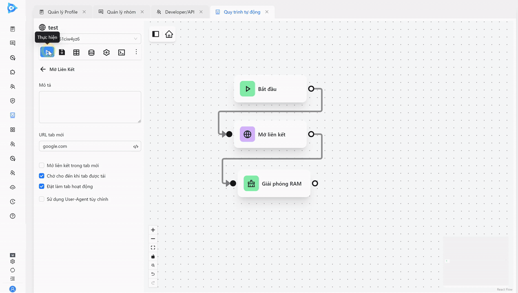Enable 'Sử dụng User-Agent tùy chỉnh' checkbox

(42, 199)
